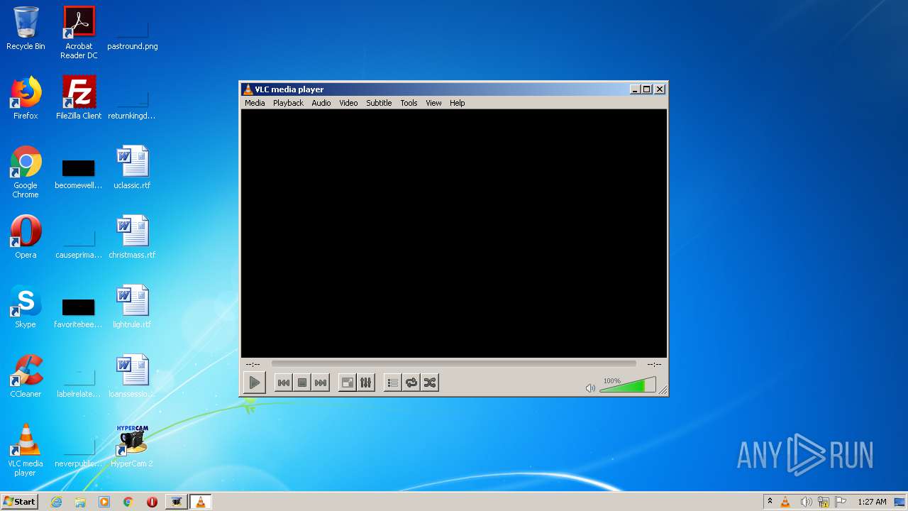This screenshot has height=511, width=908.
Task: Toggle loop/repeat mode button
Action: click(411, 383)
